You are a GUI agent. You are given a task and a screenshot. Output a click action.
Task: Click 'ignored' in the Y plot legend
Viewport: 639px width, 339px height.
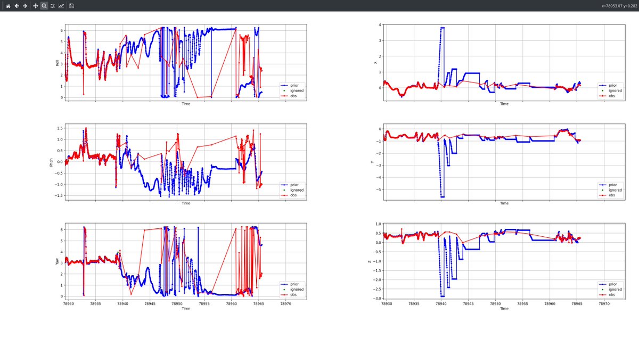(615, 190)
